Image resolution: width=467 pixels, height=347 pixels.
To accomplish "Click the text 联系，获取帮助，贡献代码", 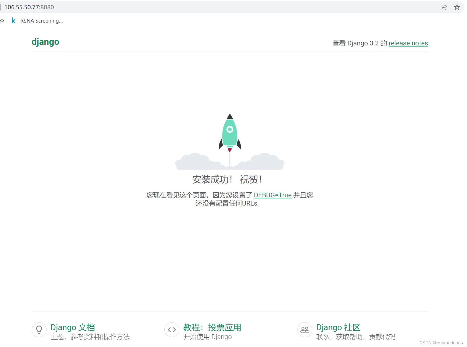I will point(356,337).
